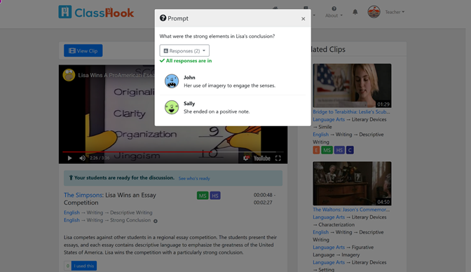The image size is (471, 272).
Task: Click the teacher profile avatar
Action: 374,12
